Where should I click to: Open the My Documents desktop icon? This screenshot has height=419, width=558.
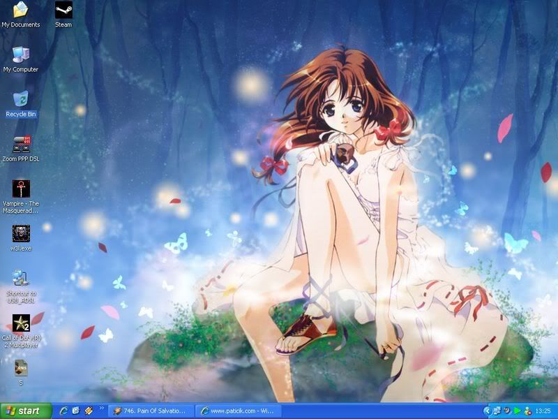21,15
